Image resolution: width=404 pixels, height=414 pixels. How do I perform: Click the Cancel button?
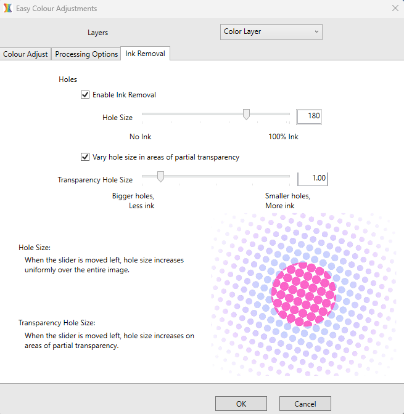coord(305,404)
